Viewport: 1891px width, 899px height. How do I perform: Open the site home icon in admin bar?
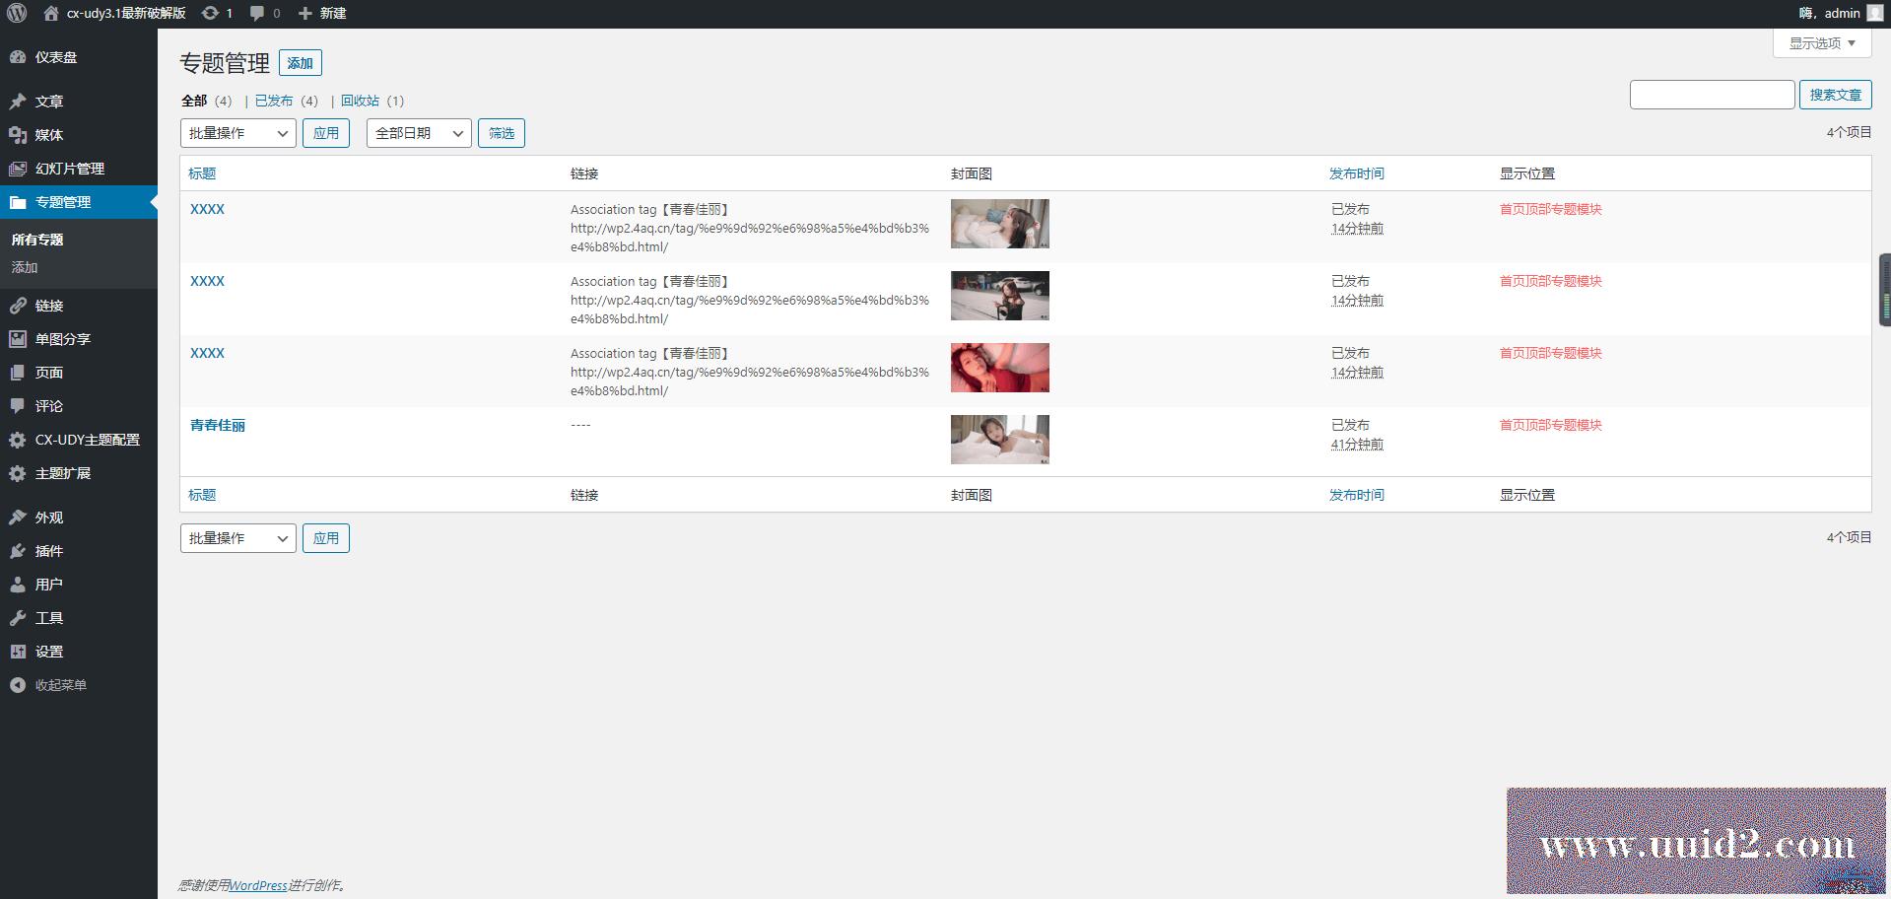tap(51, 13)
